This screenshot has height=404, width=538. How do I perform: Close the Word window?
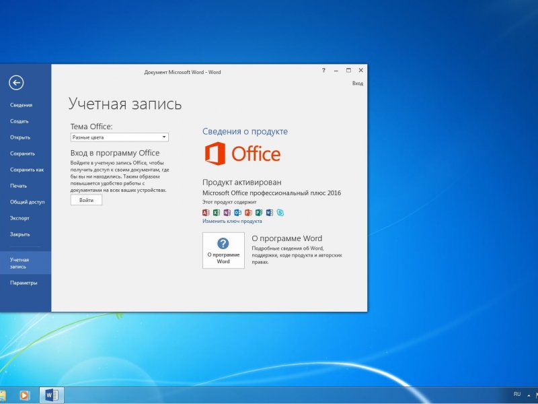pos(360,71)
